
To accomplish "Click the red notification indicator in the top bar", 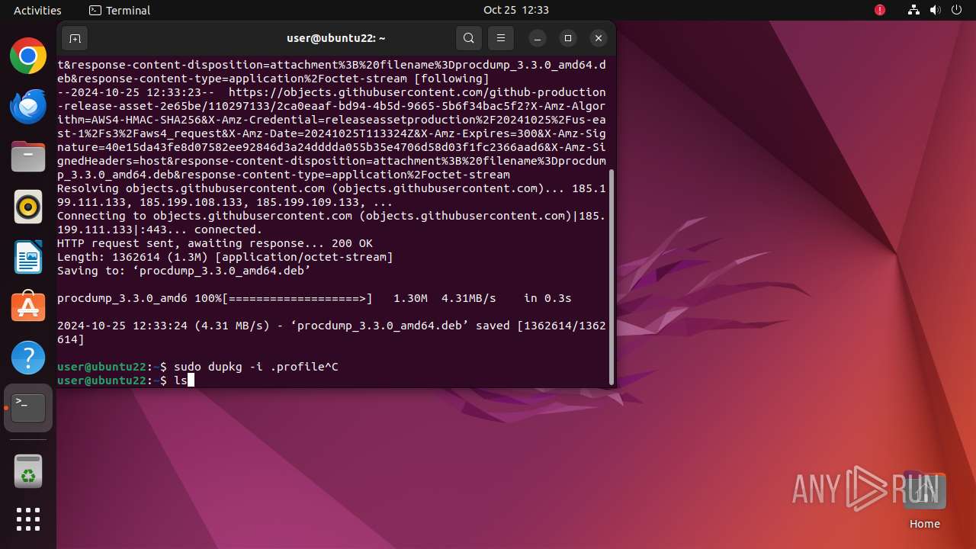I will [880, 10].
